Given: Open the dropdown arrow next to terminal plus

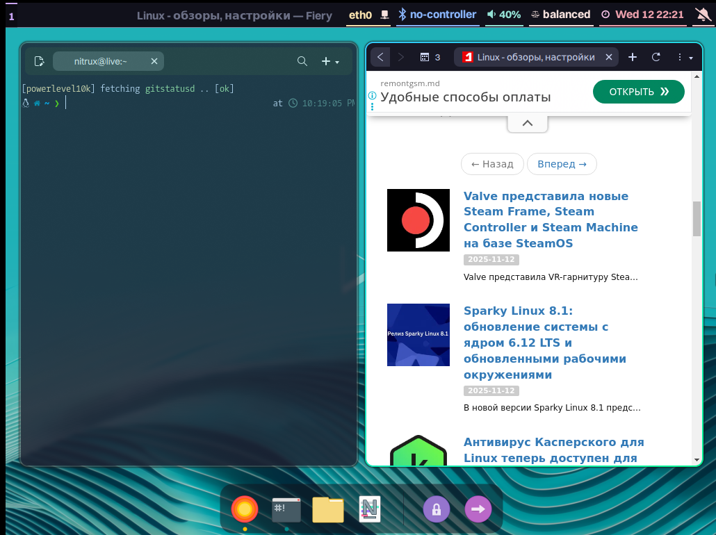Looking at the screenshot, I should [337, 62].
